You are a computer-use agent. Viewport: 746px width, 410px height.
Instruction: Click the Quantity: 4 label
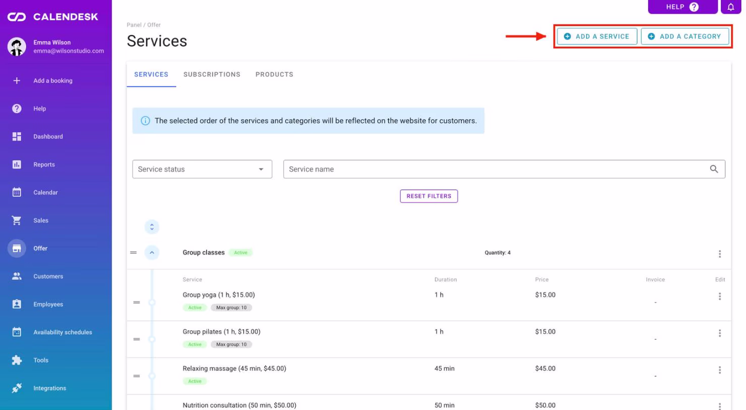pyautogui.click(x=498, y=252)
